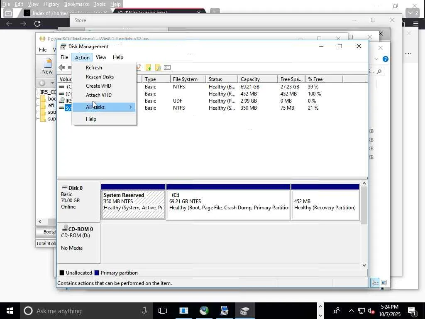Open the blue-window app on the taskbar
Image resolution: width=425 pixels, height=319 pixels.
pyautogui.click(x=183, y=311)
